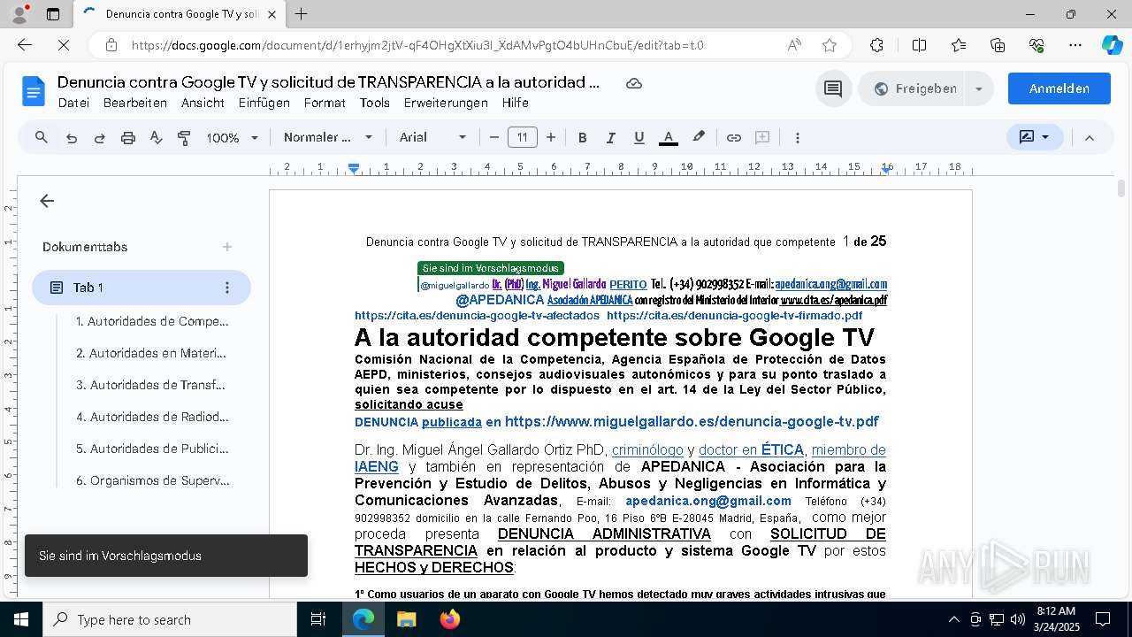Click the search menus magnifier icon
The height and width of the screenshot is (637, 1132).
(42, 137)
